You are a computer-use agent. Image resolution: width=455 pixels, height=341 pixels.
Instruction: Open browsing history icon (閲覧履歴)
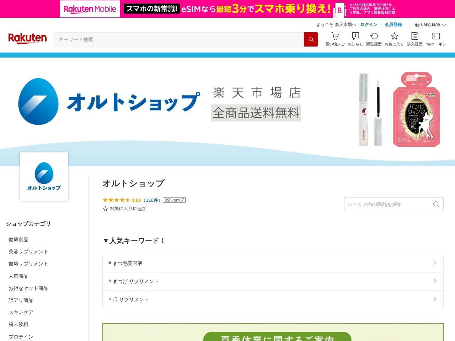pyautogui.click(x=374, y=36)
